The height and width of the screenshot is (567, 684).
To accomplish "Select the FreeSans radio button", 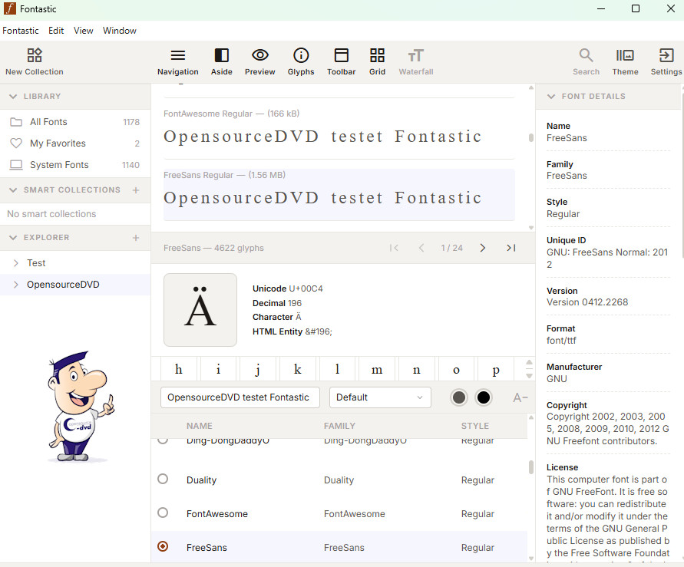I will [x=163, y=547].
